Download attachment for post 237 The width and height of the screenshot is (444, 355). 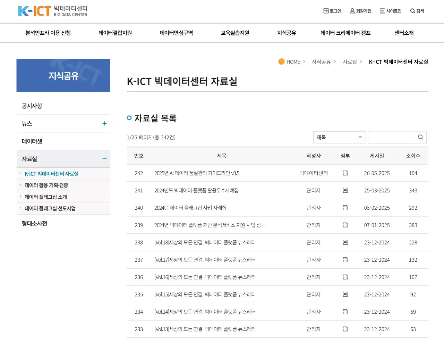(345, 260)
